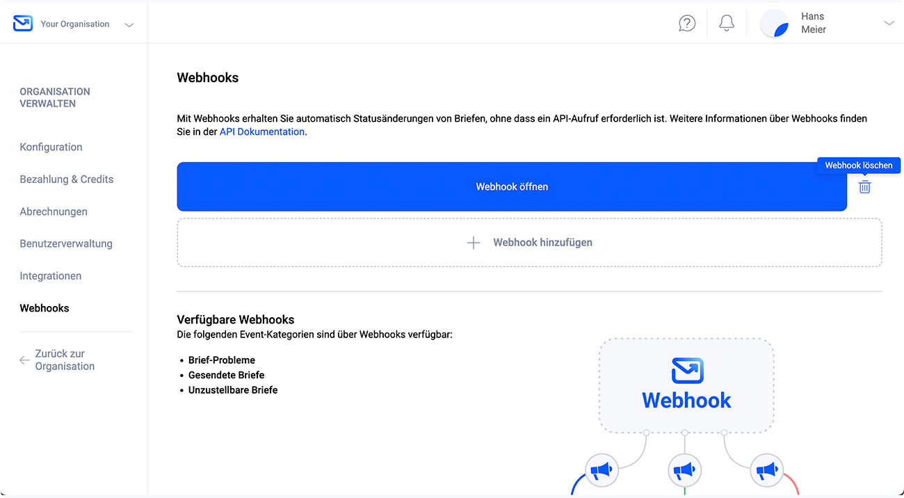Screen dimensions: 904x498
Task: Expand the Your Organisation dropdown chevron
Action: pos(129,25)
